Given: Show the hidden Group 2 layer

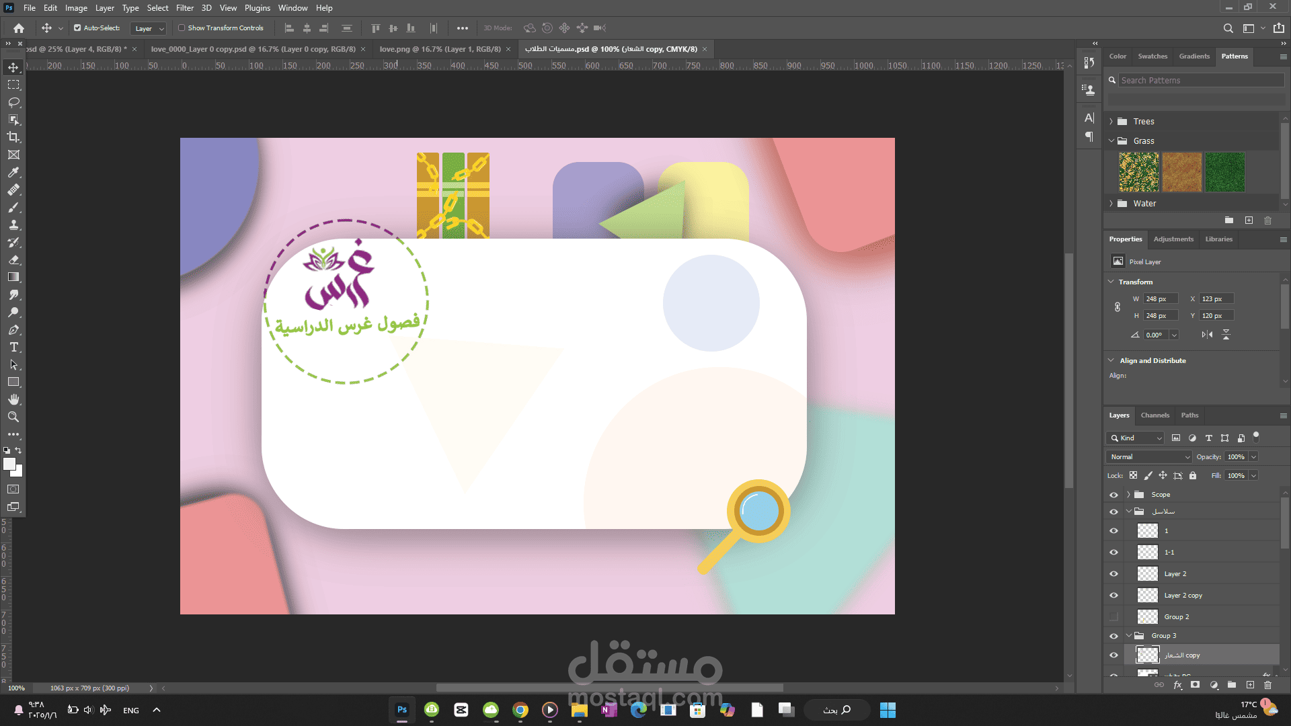Looking at the screenshot, I should tap(1113, 617).
